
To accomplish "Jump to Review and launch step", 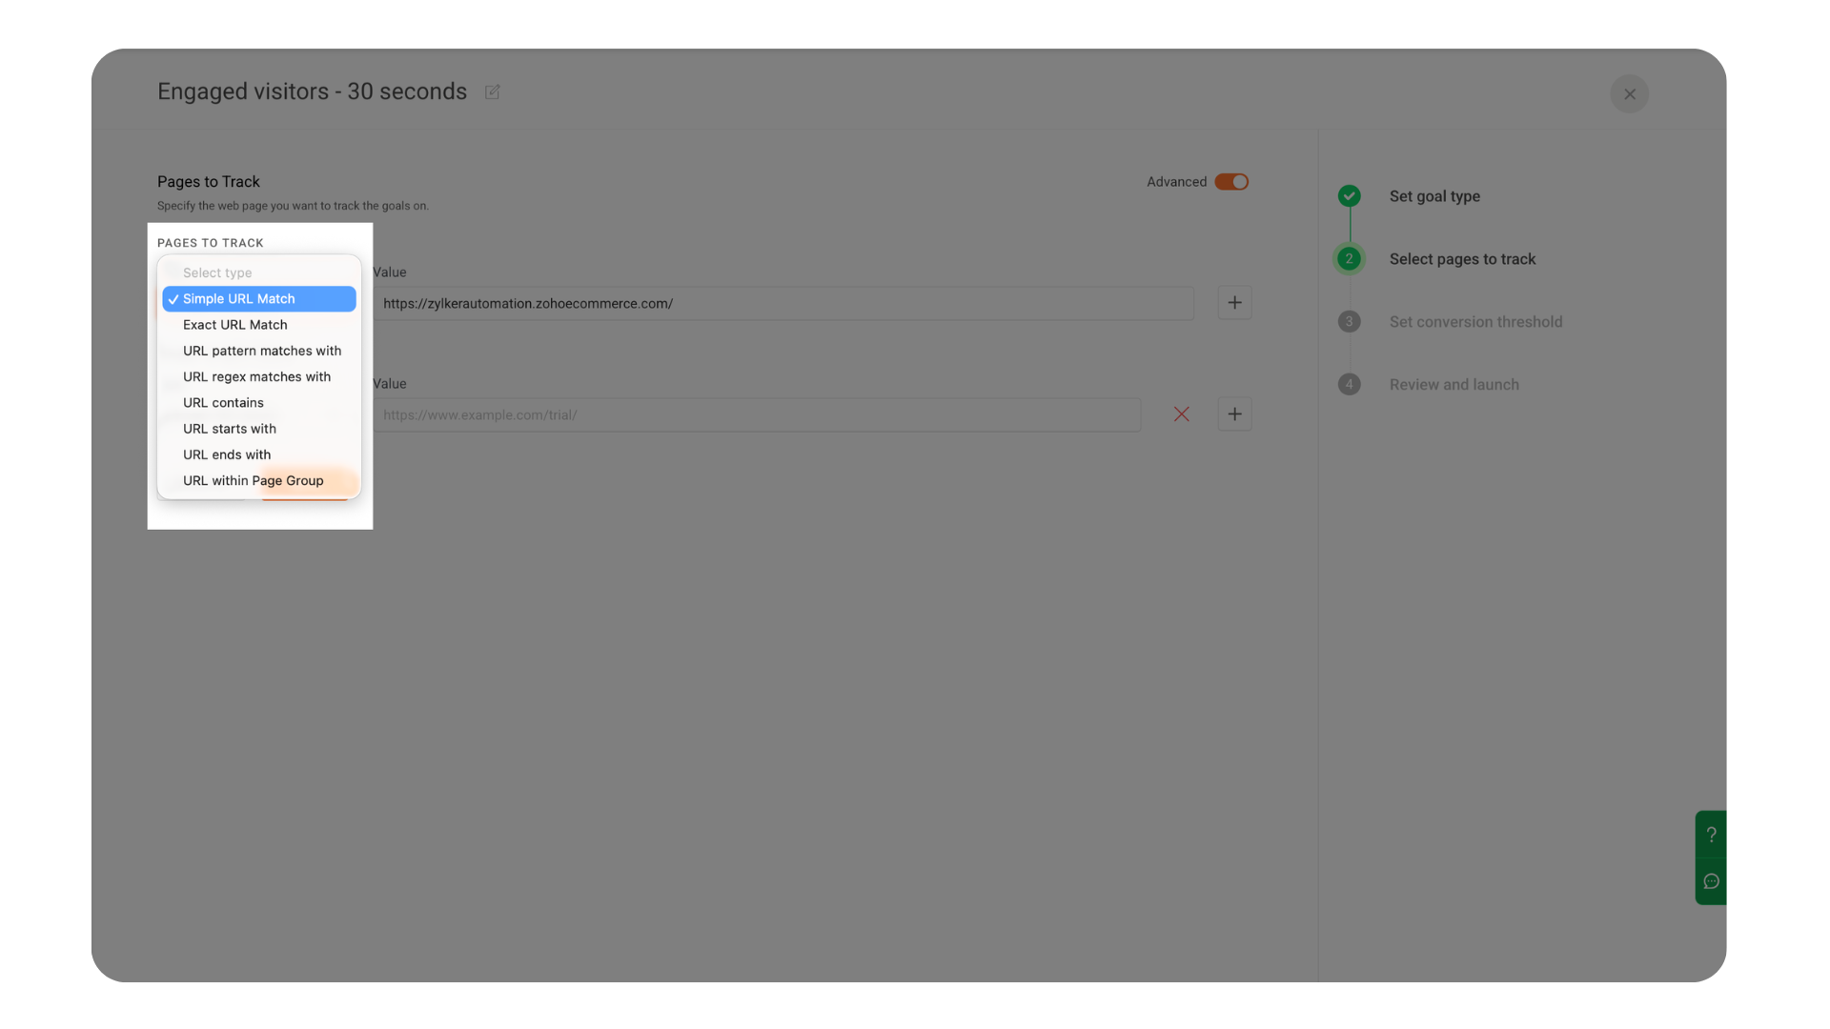I will [1454, 385].
